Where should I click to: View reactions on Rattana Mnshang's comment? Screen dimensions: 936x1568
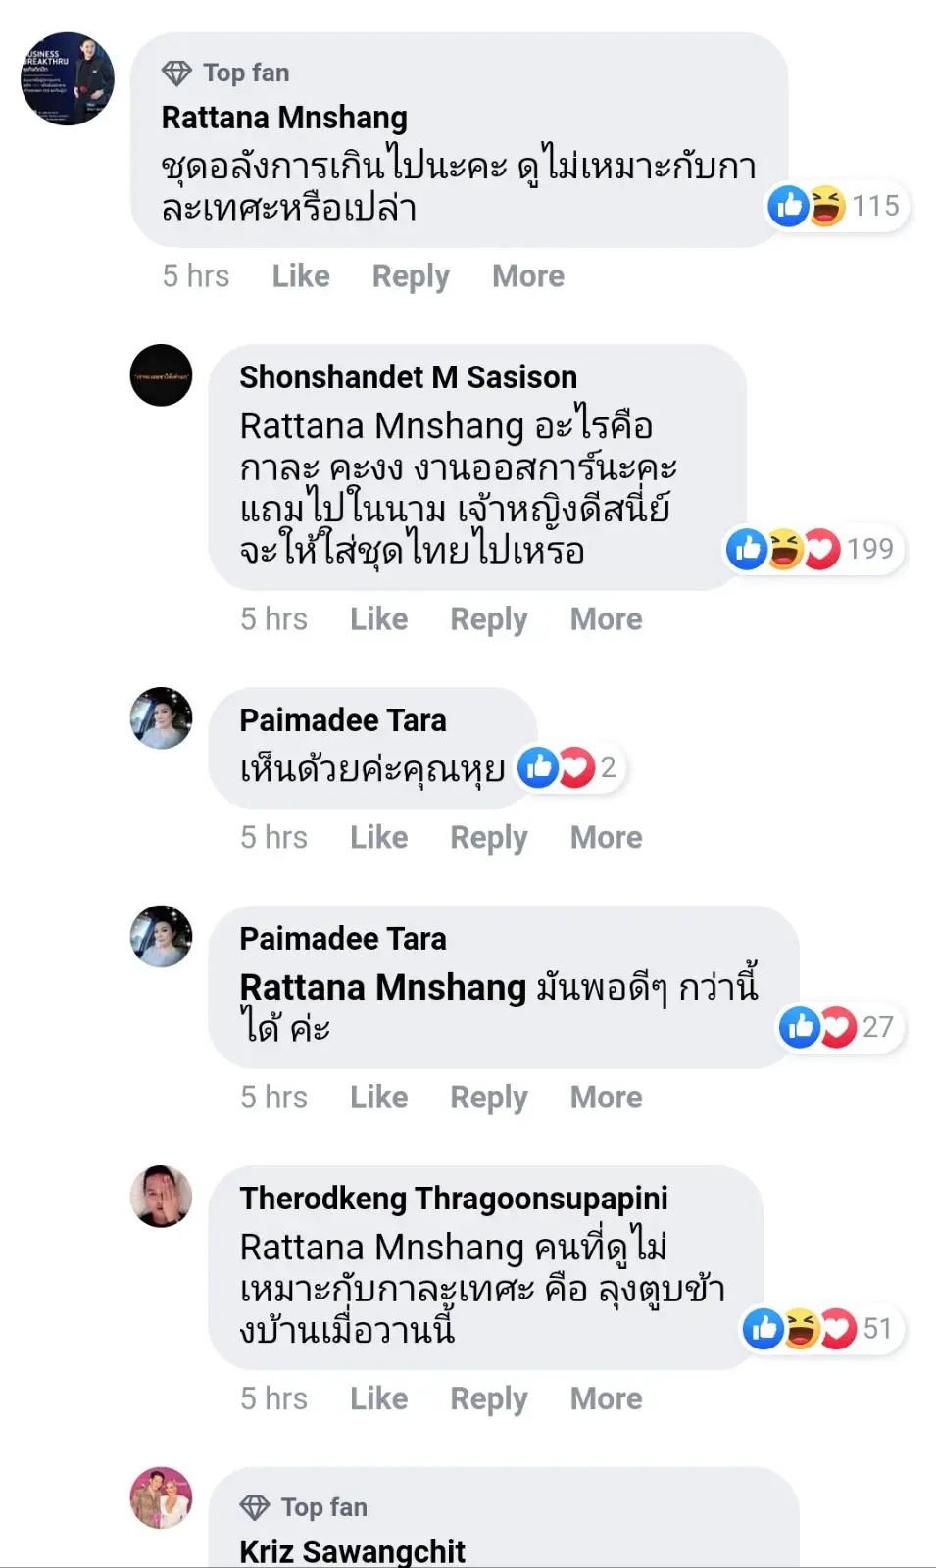tap(834, 206)
